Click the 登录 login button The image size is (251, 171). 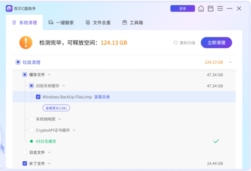coord(183,8)
